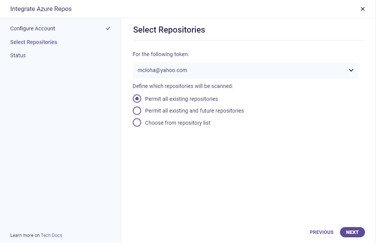376x243 pixels.
Task: Choose the repository list radio option
Action: pyautogui.click(x=137, y=123)
